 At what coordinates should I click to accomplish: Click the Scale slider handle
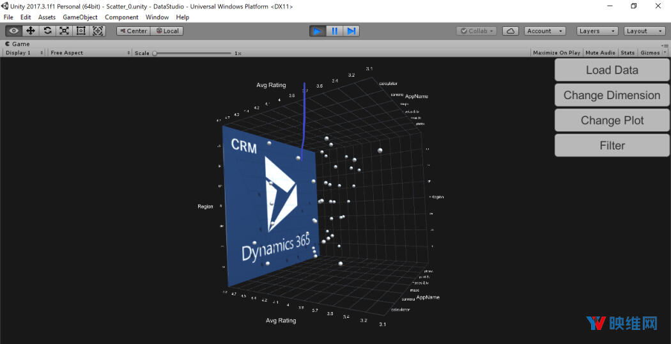click(x=155, y=53)
